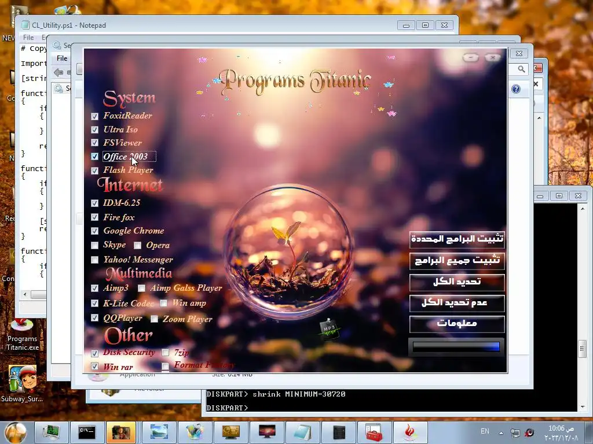This screenshot has height=444, width=593.
Task: Switch to active picture-folder taskbar button
Action: [x=121, y=432]
